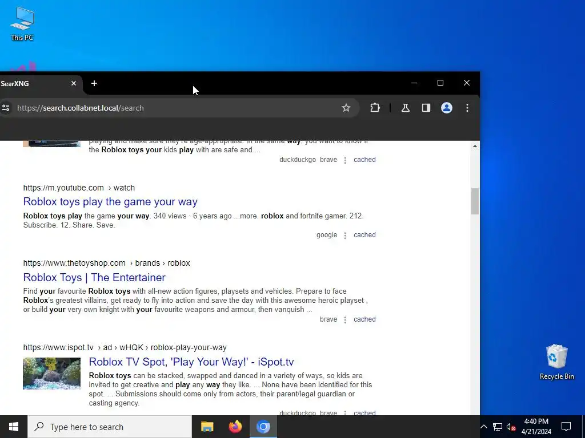Screen dimensions: 585x438
Task: Click duckduckgo label in top result
Action: (x=297, y=160)
